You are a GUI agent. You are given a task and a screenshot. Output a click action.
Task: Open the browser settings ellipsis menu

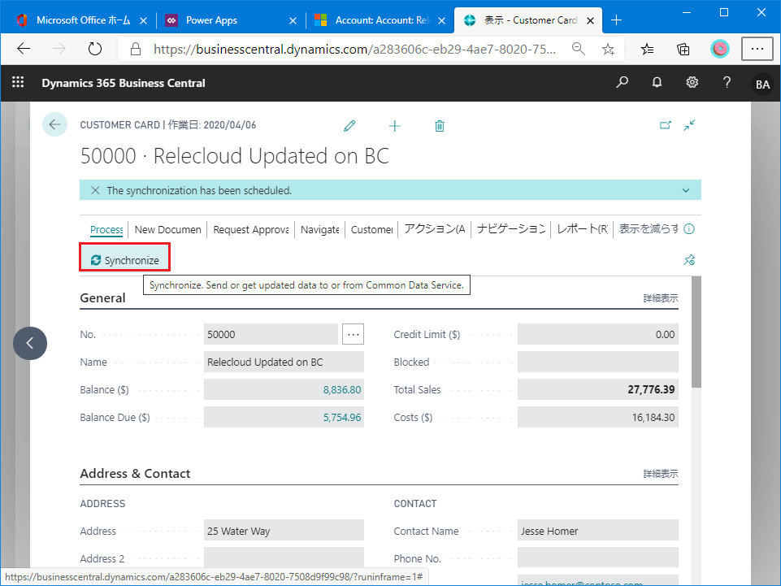(x=757, y=48)
